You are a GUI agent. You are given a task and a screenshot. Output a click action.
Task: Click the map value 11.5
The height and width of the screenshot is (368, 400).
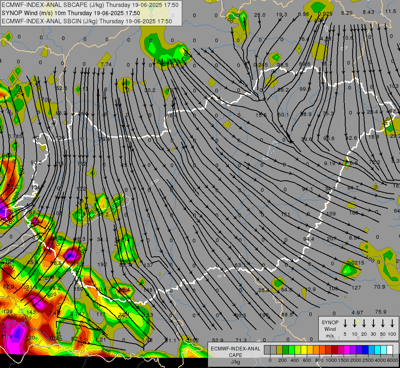(391, 11)
